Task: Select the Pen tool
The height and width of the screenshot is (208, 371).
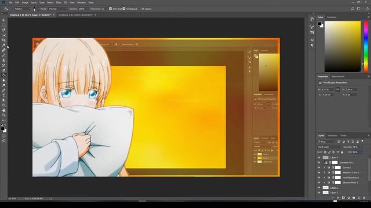Action: tap(3, 90)
